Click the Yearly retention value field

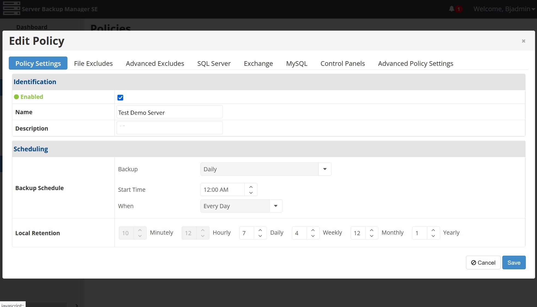tap(419, 233)
